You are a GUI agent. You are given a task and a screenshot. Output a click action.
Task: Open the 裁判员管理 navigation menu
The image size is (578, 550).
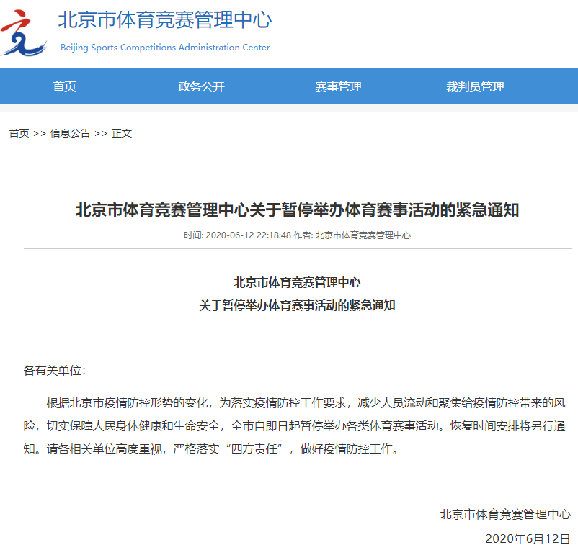[x=475, y=86]
